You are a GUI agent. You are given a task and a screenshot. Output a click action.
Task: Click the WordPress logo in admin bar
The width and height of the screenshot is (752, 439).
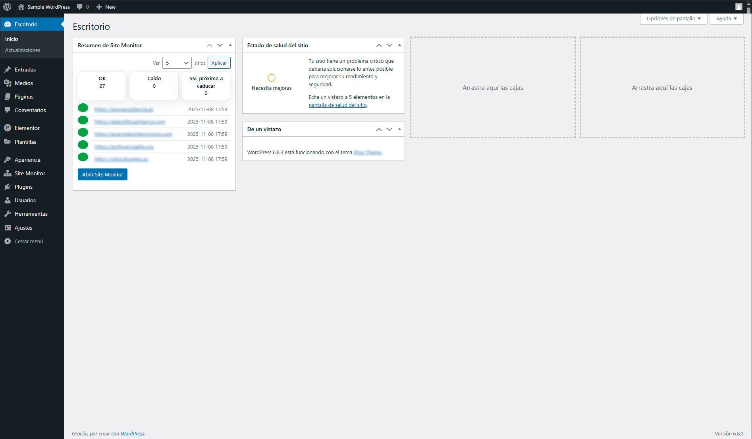click(x=7, y=7)
